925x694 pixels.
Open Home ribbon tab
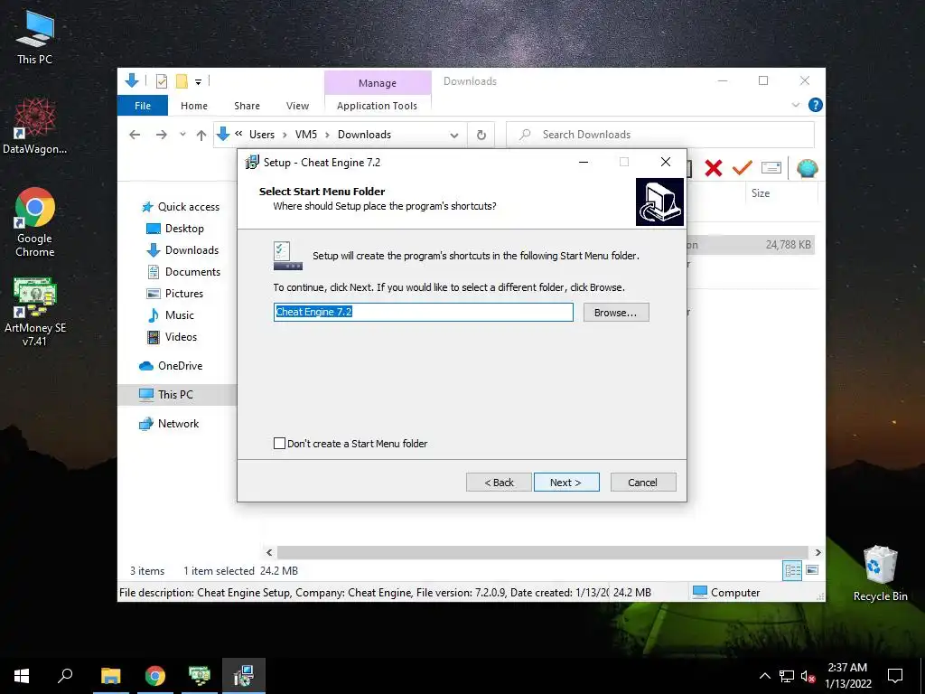tap(194, 106)
